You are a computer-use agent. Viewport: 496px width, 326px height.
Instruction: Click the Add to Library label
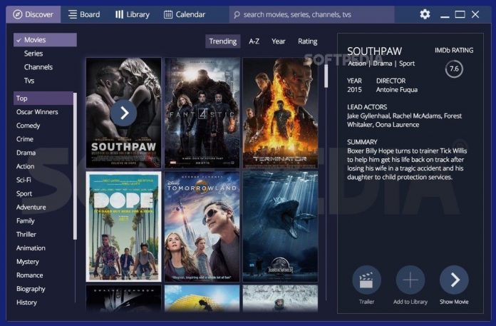(x=410, y=302)
